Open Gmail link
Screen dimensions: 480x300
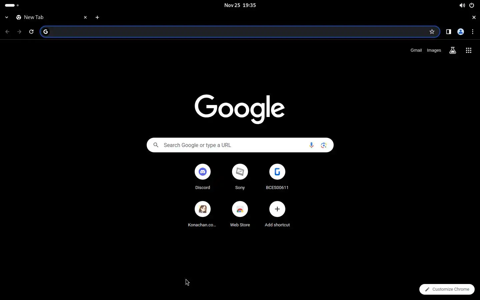coord(416,50)
